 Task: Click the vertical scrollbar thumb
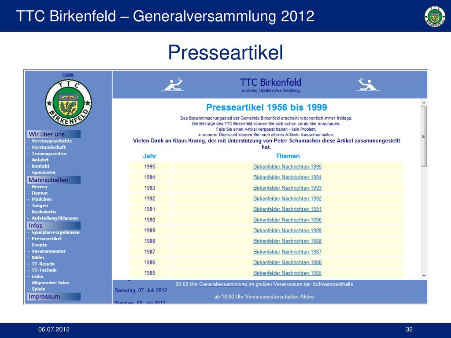pyautogui.click(x=424, y=136)
